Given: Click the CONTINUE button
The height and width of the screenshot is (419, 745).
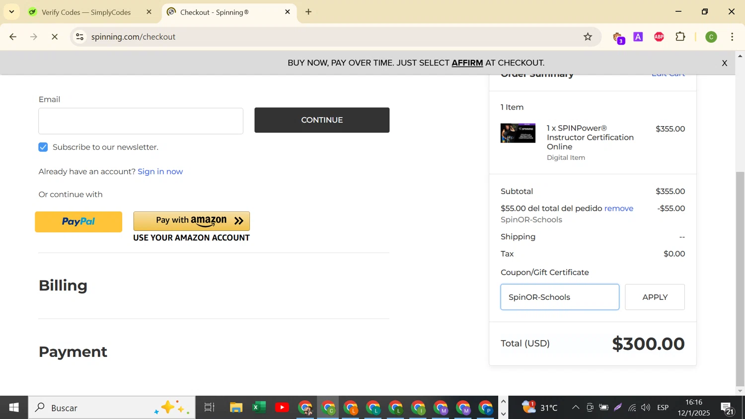Looking at the screenshot, I should pyautogui.click(x=322, y=120).
